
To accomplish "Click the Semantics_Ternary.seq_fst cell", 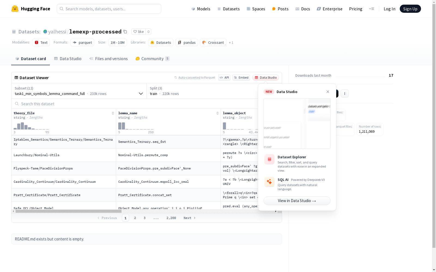I will 168,142.
